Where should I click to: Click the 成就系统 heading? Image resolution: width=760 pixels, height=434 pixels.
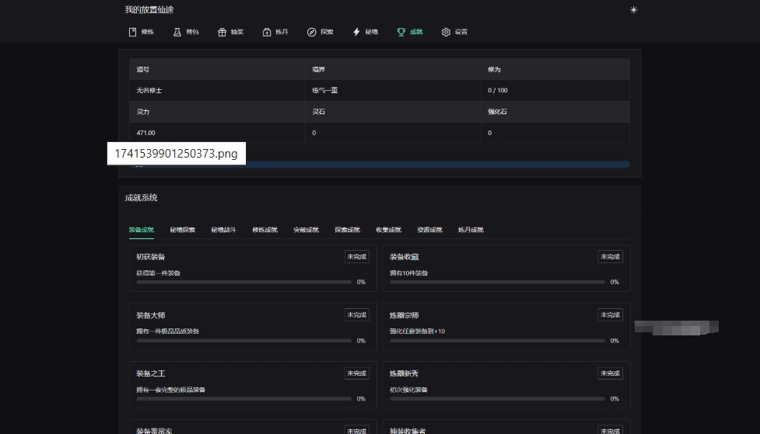point(141,197)
